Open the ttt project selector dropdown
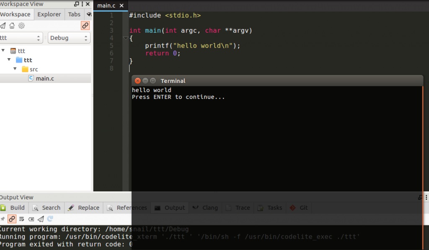 (x=21, y=38)
